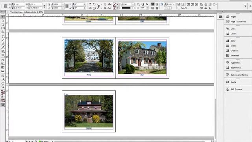Toggle the Apply None button in toolbox
The height and width of the screenshot is (142, 252).
point(3,101)
